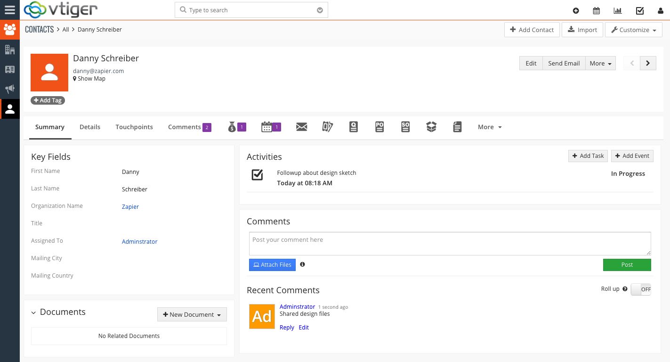Image resolution: width=670 pixels, height=362 pixels.
Task: Open the New Document dropdown
Action: [192, 314]
